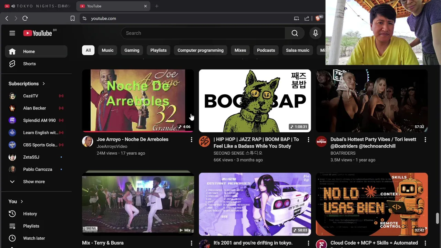Select the Music filter chip
Image resolution: width=441 pixels, height=248 pixels.
coord(107,50)
